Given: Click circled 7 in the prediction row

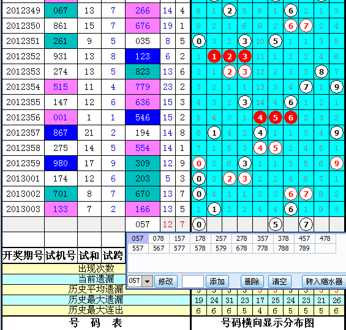Looking at the screenshot, I should coord(306,224).
